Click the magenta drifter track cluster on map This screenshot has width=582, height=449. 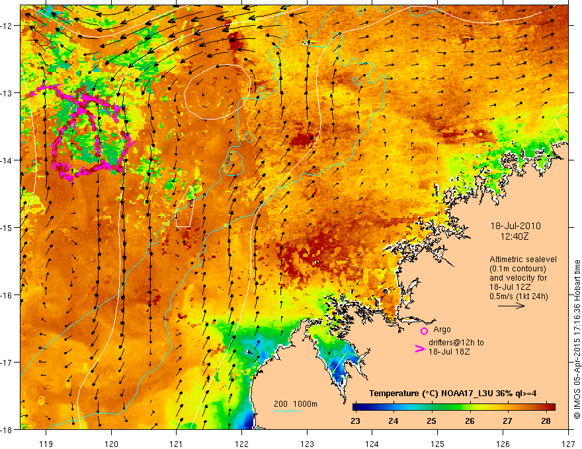pyautogui.click(x=82, y=132)
